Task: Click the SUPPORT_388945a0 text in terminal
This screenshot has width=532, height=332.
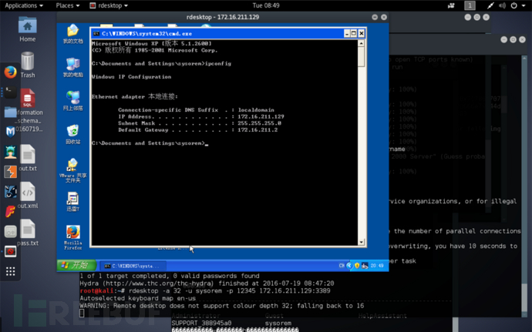Action: tap(201, 324)
